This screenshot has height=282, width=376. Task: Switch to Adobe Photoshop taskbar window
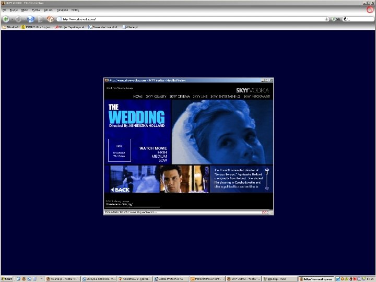pos(171,279)
